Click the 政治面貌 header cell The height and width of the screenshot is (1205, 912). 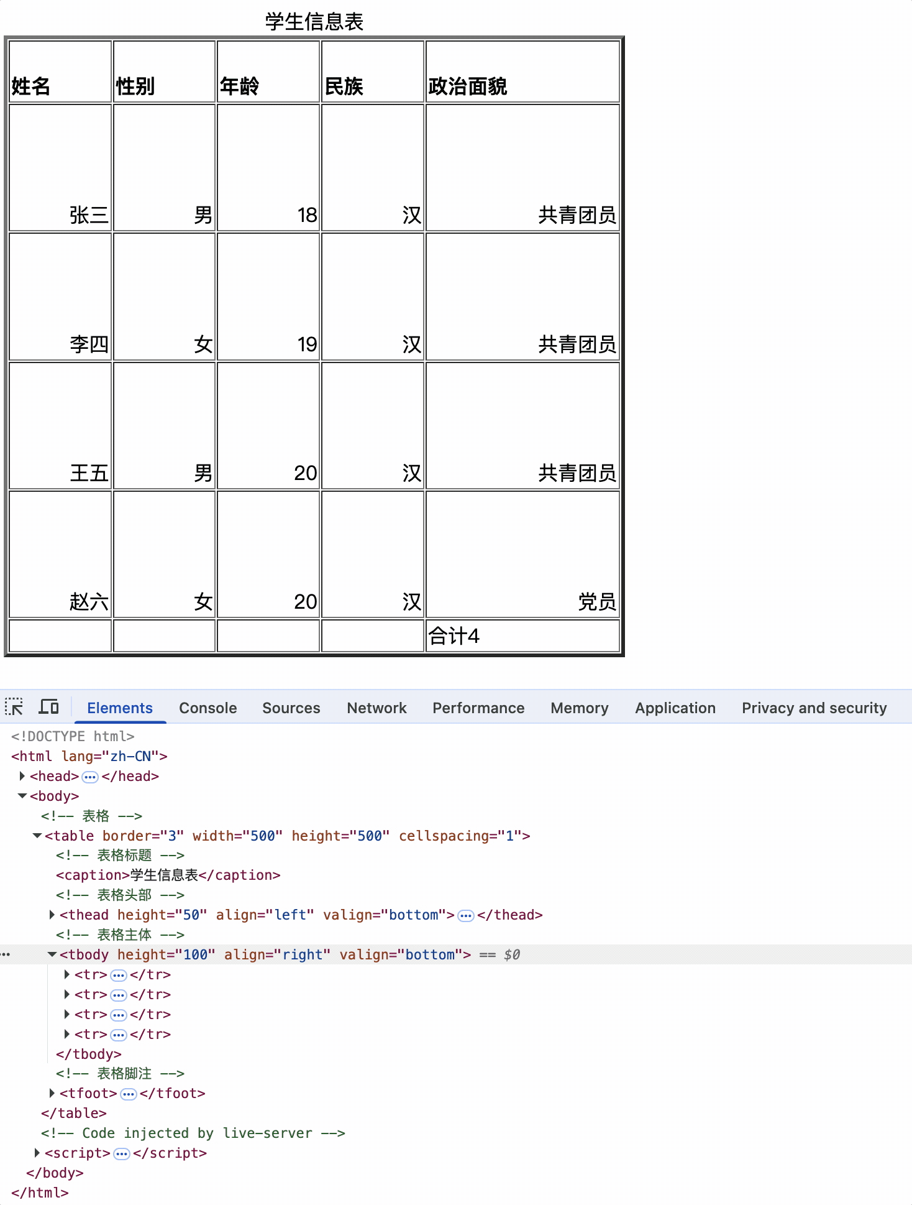(x=523, y=72)
